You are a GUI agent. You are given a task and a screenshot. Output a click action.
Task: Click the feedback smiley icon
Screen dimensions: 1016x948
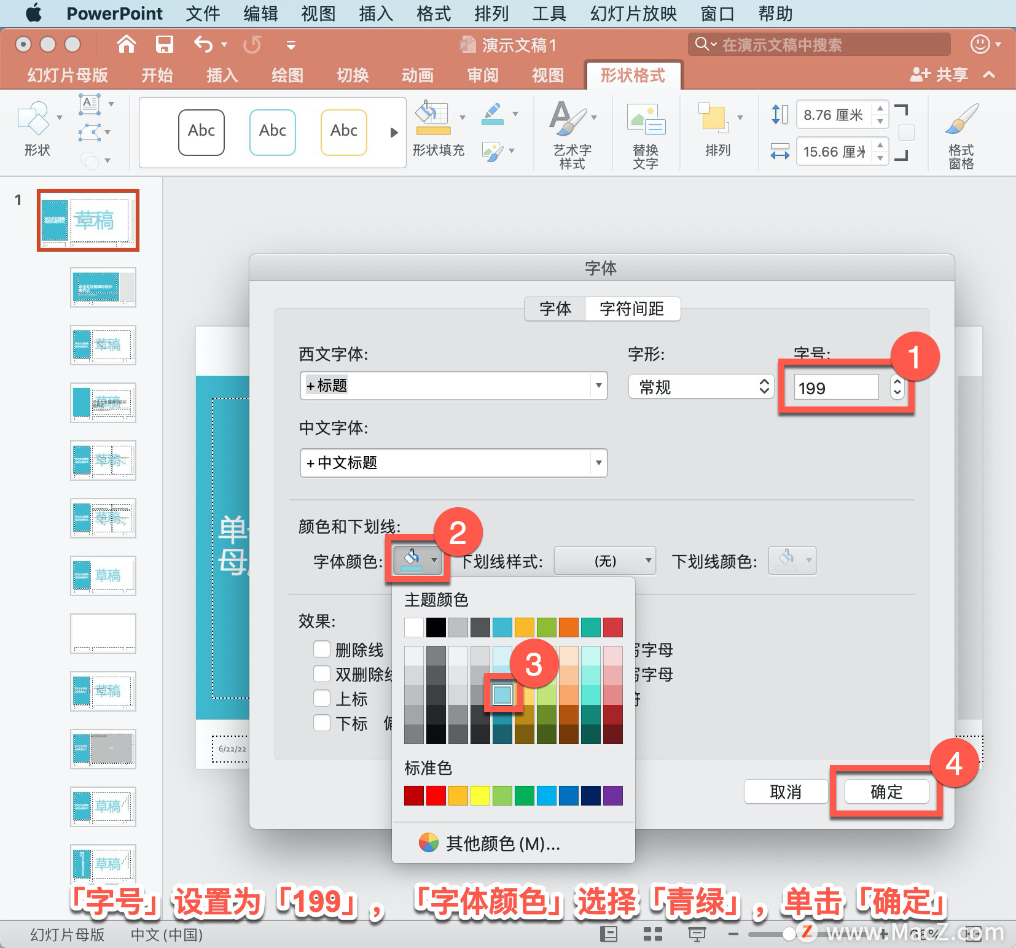point(980,44)
